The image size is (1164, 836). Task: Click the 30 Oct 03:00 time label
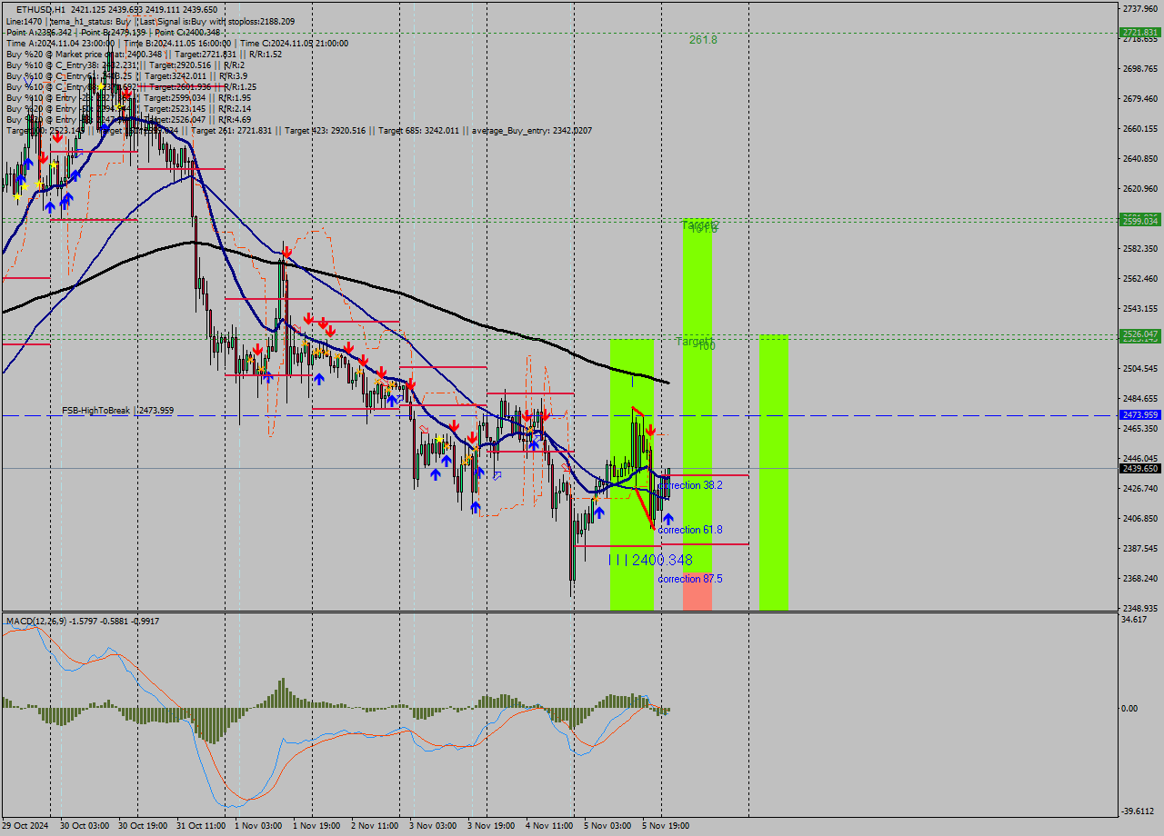tap(83, 826)
